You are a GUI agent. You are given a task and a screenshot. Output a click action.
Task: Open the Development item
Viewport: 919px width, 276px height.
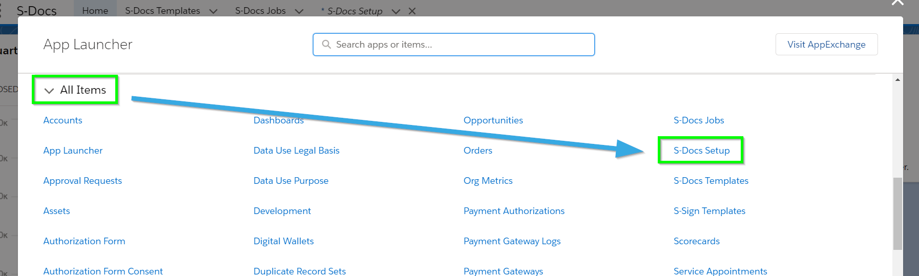[x=282, y=211]
